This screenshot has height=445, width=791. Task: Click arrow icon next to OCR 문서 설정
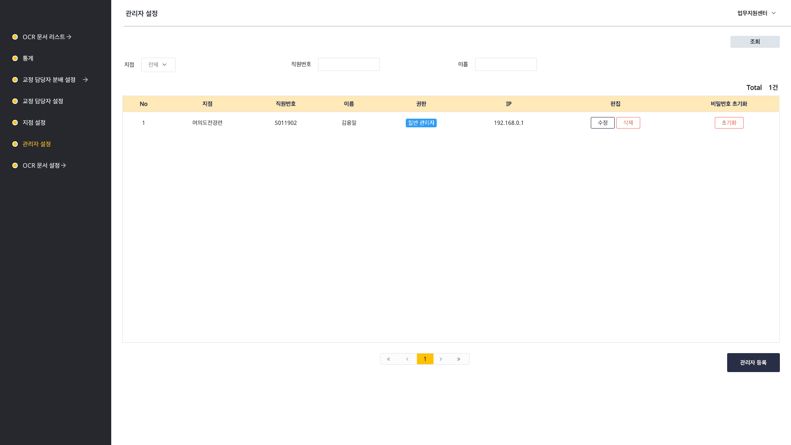(63, 166)
